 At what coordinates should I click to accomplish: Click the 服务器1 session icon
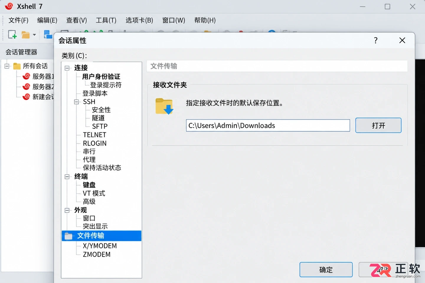[26, 76]
